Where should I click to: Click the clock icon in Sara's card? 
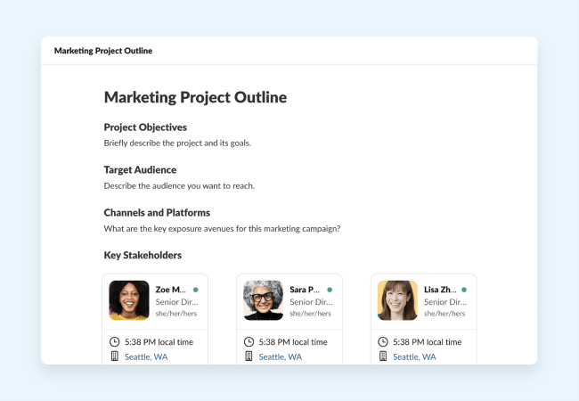(249, 341)
